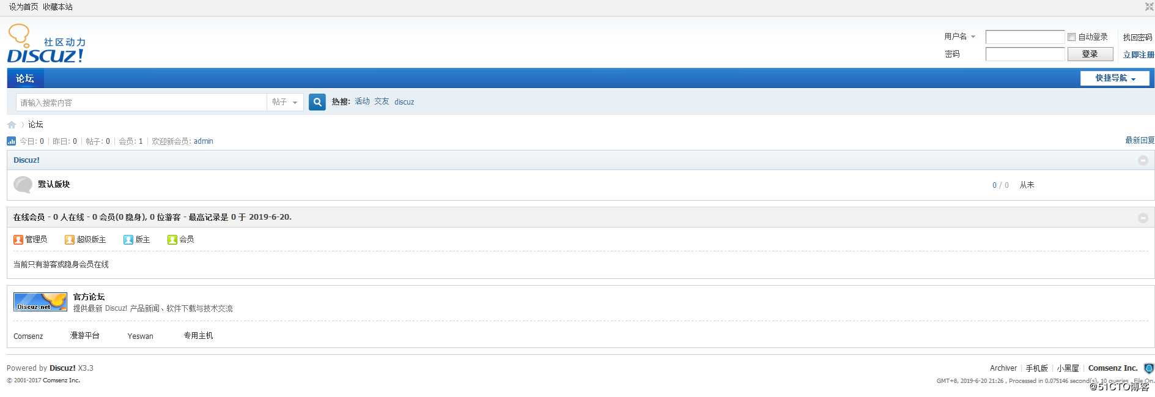Click the default board speech bubble icon
Image resolution: width=1155 pixels, height=397 pixels.
pyautogui.click(x=23, y=185)
